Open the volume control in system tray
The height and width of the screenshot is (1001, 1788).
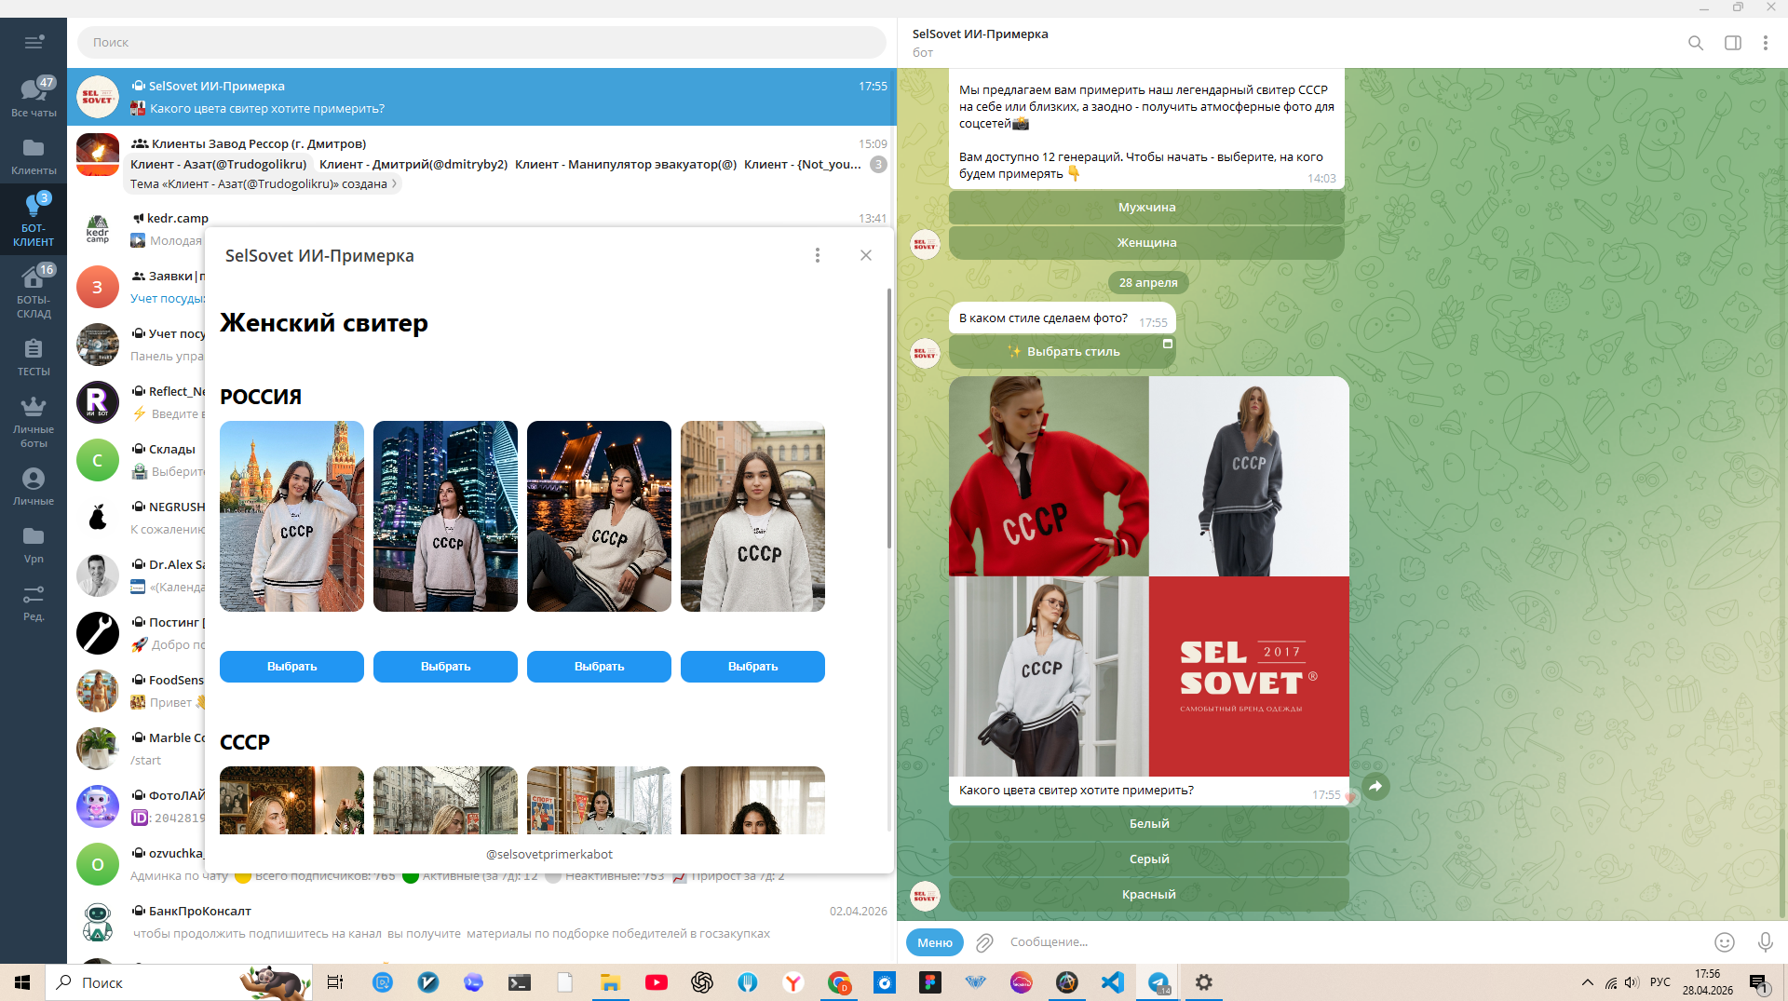(x=1632, y=982)
